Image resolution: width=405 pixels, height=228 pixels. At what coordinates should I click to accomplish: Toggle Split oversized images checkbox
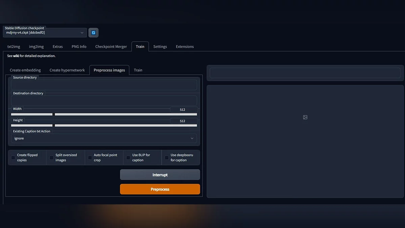coord(52,158)
